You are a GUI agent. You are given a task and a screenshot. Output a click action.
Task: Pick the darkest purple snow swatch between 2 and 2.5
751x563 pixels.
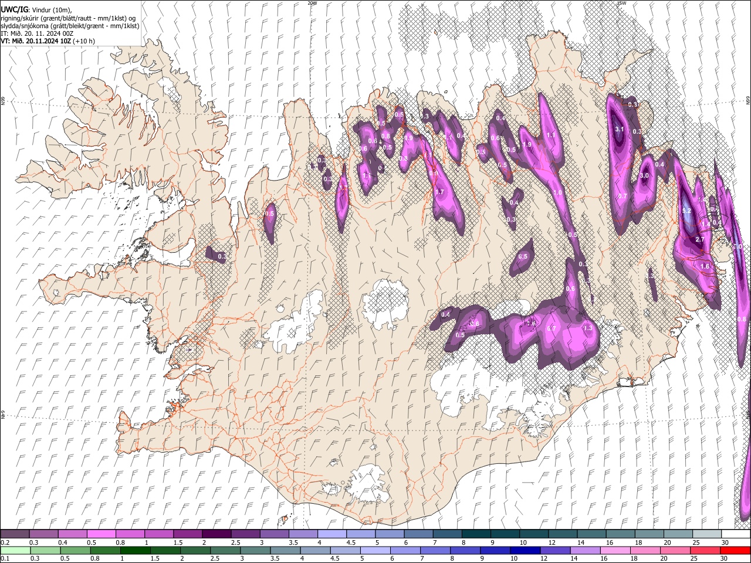(216, 534)
